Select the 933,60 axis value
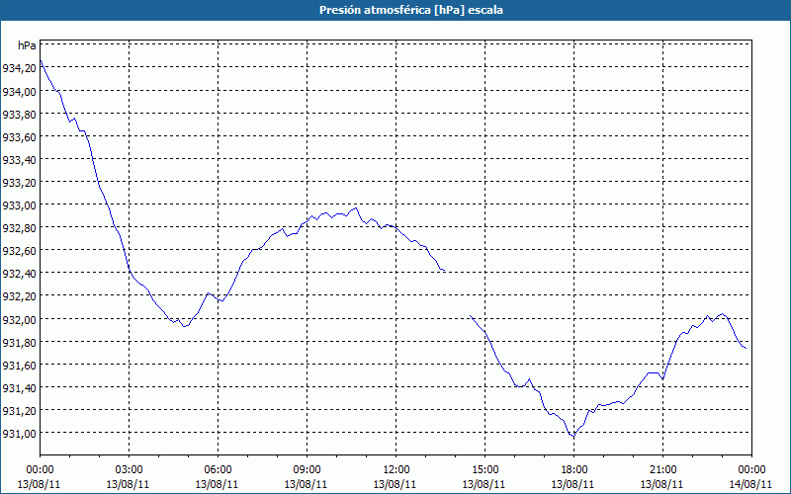 (20, 137)
